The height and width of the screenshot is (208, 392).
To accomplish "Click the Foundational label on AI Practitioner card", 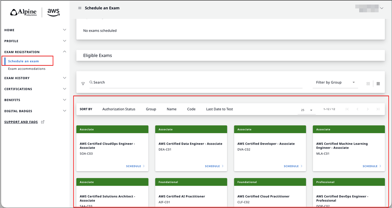I will pyautogui.click(x=168, y=182).
